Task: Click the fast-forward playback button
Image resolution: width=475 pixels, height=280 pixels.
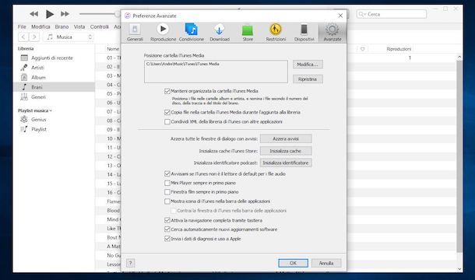Action: (x=65, y=14)
